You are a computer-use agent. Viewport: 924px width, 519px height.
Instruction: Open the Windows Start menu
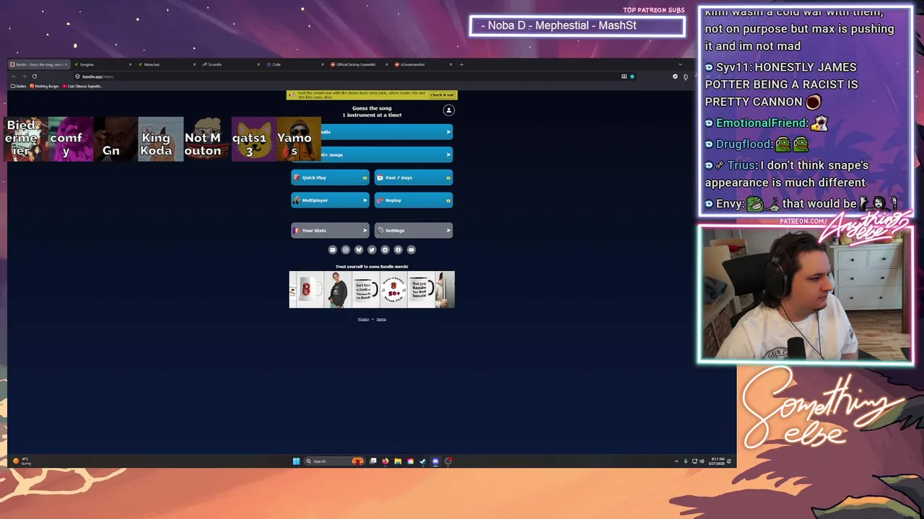296,461
